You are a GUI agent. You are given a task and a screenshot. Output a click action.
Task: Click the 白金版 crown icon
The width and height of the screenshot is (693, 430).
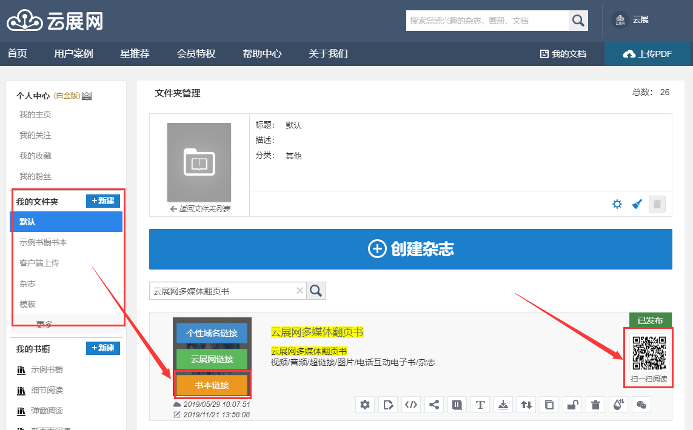[x=87, y=95]
